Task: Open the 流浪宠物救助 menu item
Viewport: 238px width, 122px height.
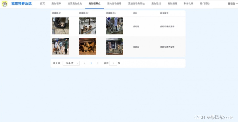Action: 75,4
